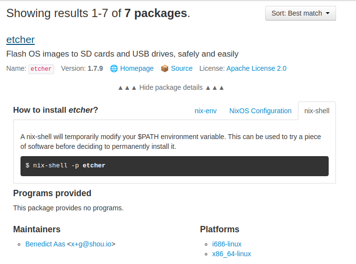The width and height of the screenshot is (356, 264).
Task: Open the Source link
Action: point(182,69)
